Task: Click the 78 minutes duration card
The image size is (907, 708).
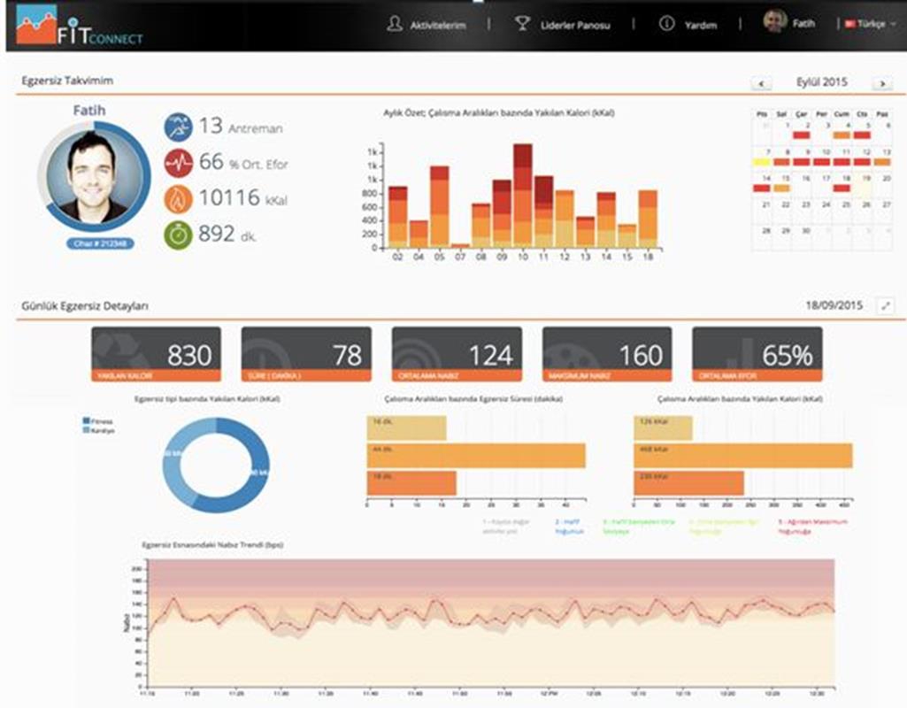Action: 306,354
